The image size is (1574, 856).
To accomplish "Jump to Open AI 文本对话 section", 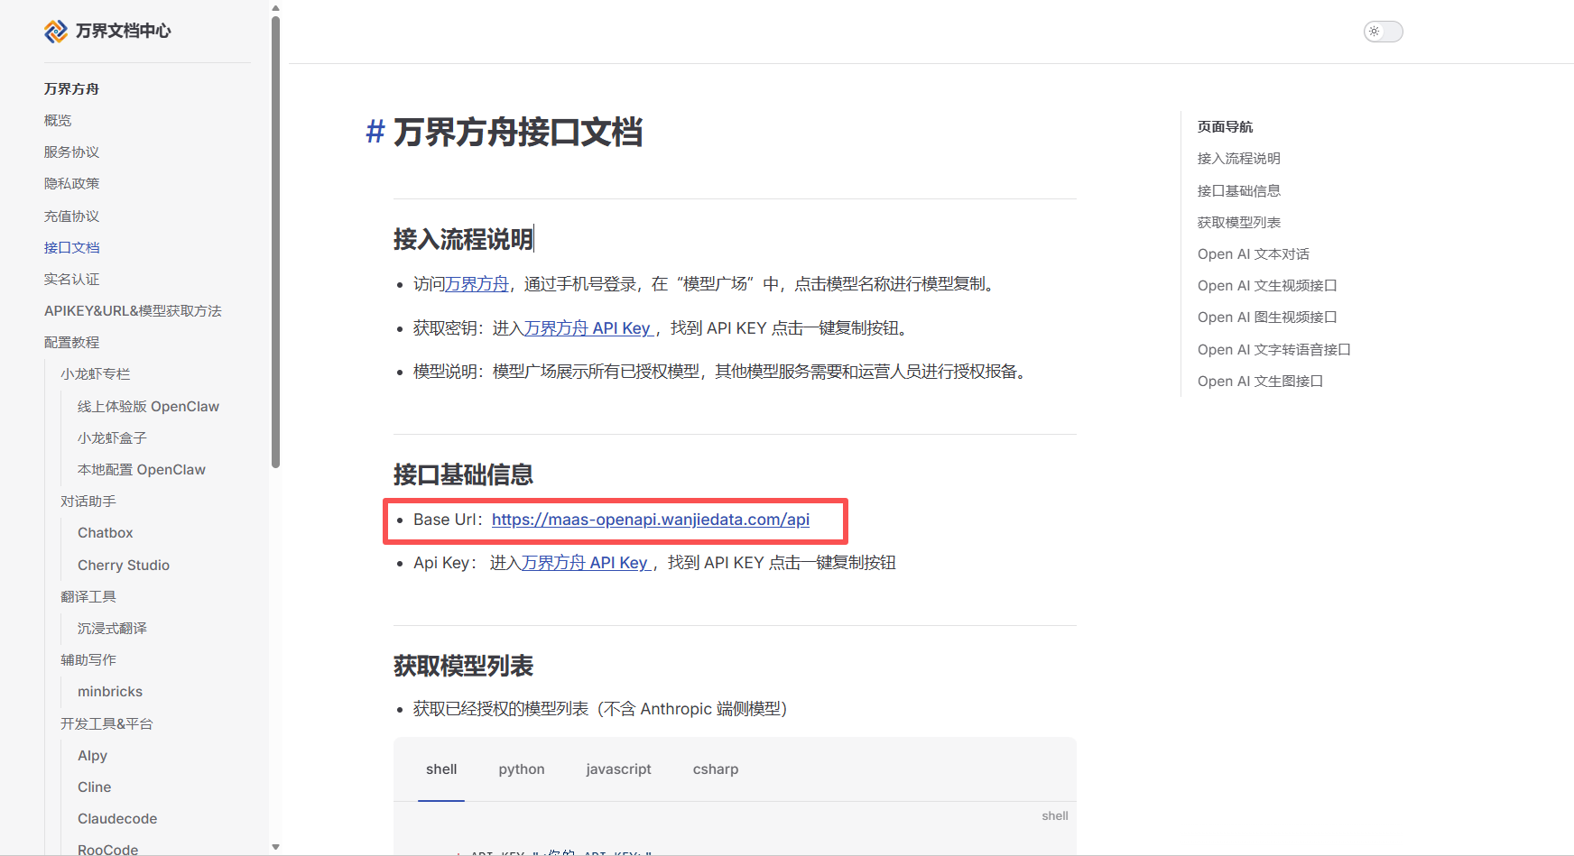I will tap(1253, 253).
